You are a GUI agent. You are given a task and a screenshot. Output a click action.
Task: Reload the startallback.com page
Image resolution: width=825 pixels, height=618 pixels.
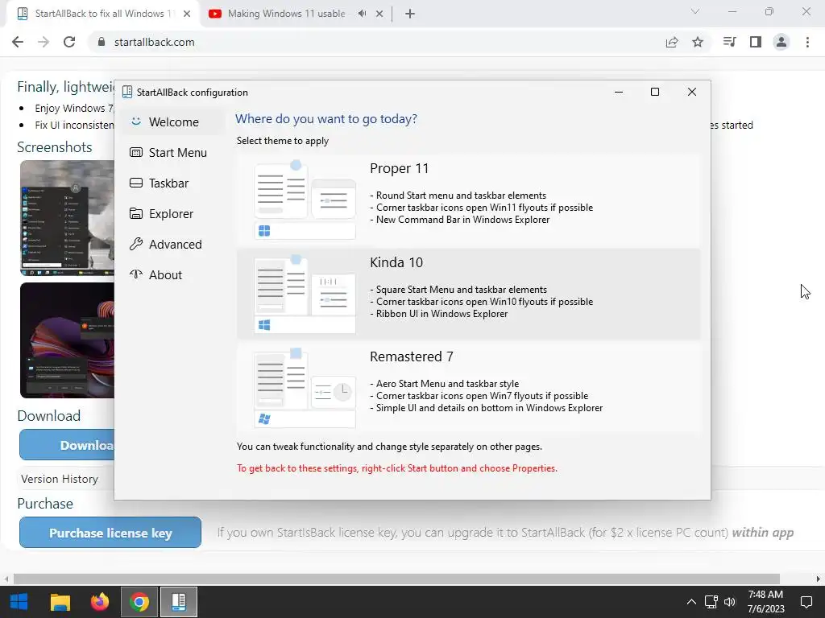(69, 42)
